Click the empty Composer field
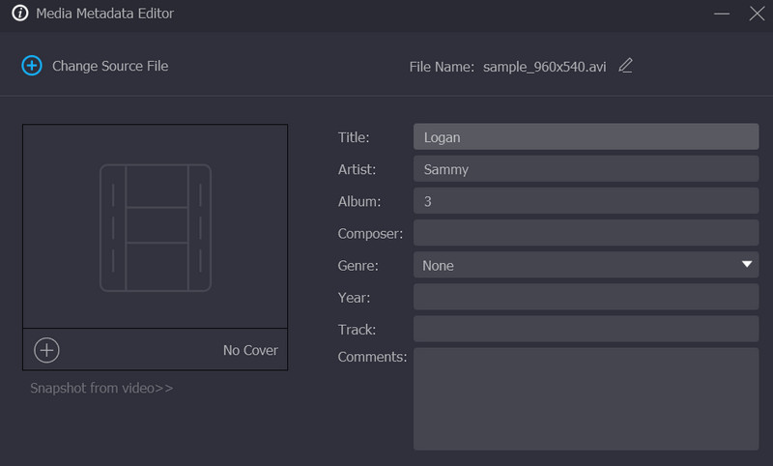This screenshot has height=466, width=773. tap(585, 233)
